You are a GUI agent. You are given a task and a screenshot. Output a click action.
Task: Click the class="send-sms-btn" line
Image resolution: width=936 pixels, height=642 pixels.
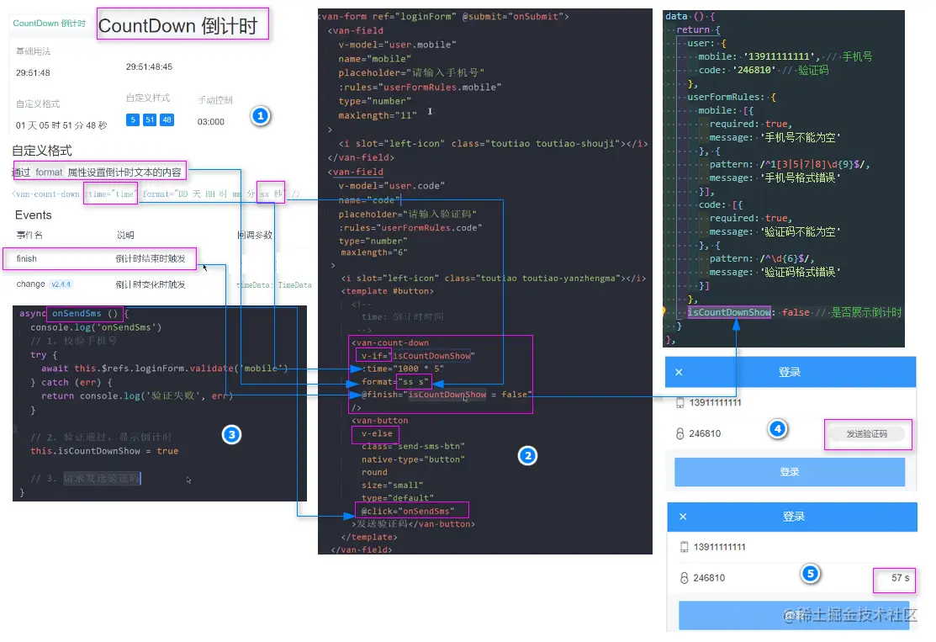(413, 447)
